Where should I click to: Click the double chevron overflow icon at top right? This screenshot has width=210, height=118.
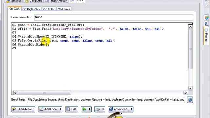(207, 1)
